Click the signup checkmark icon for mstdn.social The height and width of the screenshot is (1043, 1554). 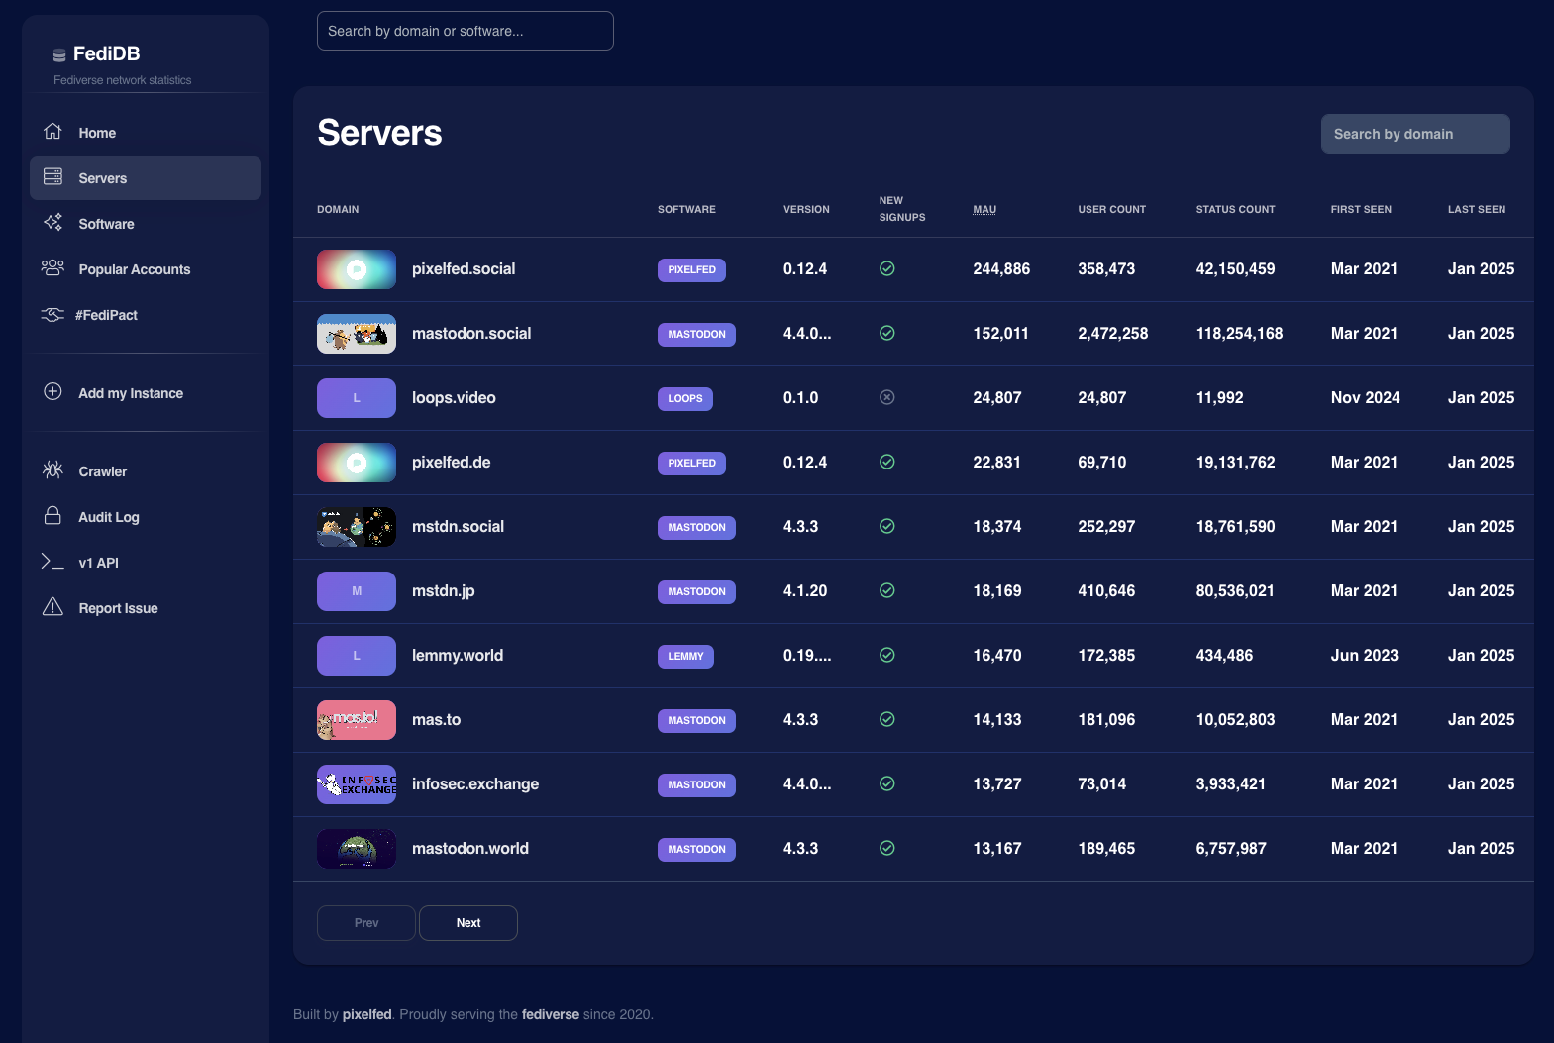[887, 526]
